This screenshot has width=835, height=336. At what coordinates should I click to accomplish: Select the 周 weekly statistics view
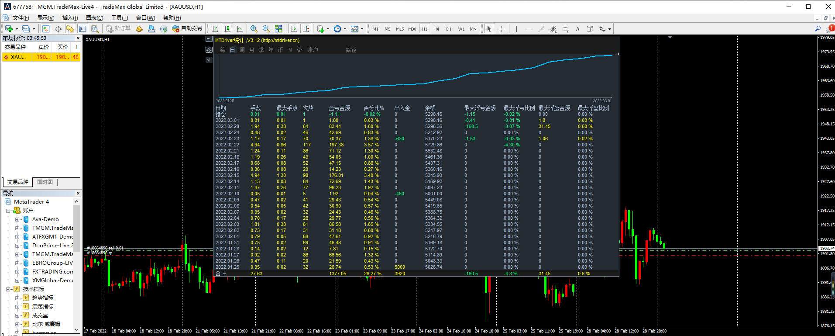coord(242,50)
